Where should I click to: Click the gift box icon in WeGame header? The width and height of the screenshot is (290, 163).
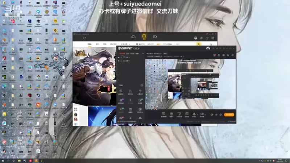pos(213,38)
